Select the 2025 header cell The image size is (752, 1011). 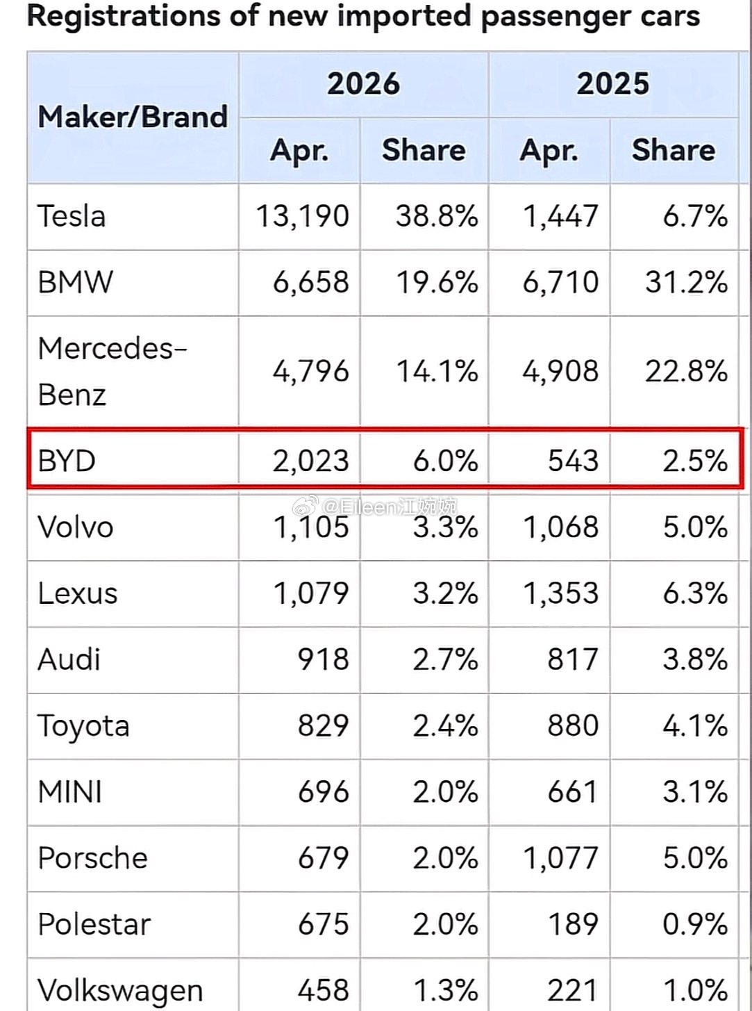click(612, 83)
